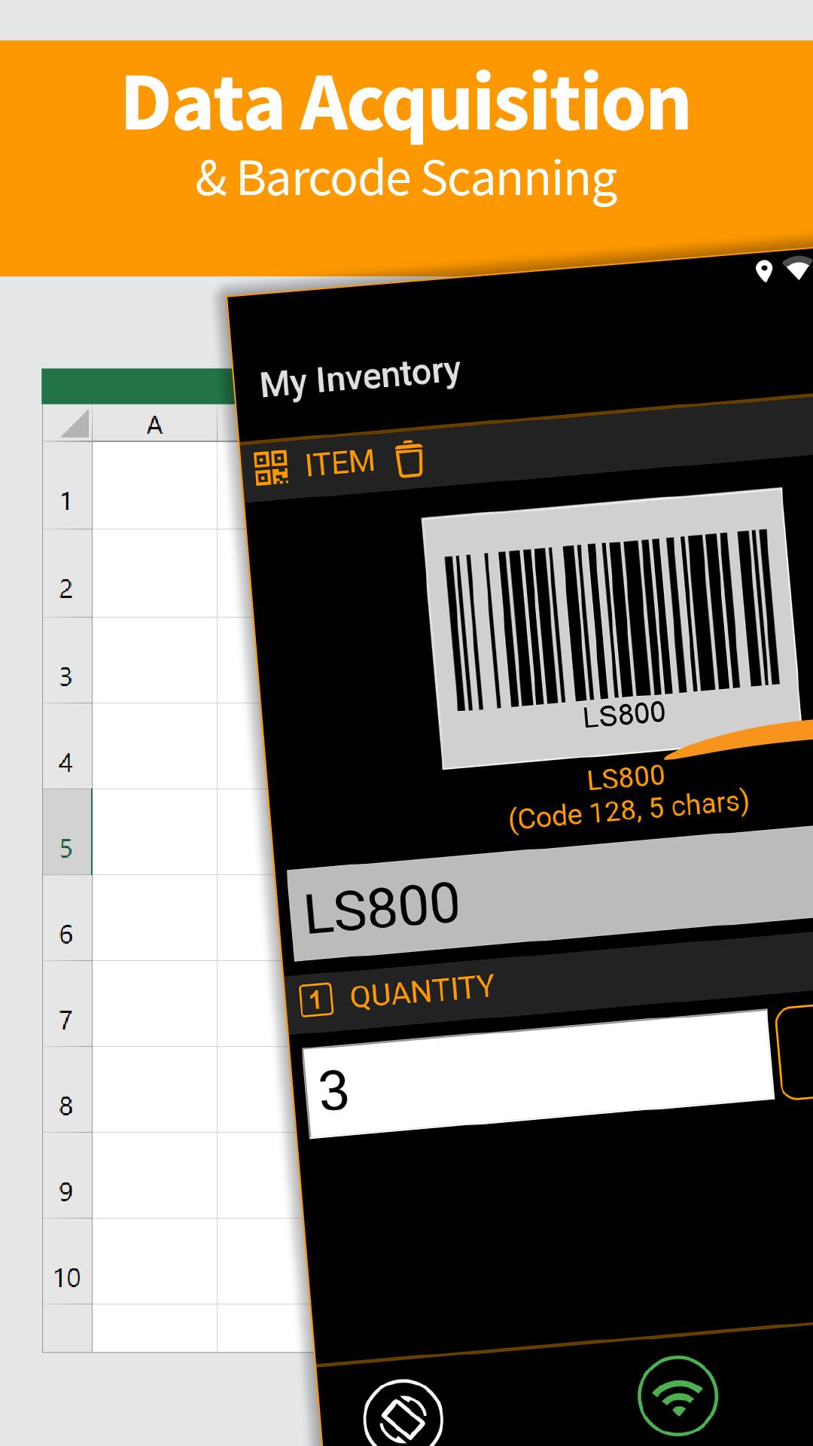813x1446 pixels.
Task: Tap the scanned barcode image
Action: click(x=611, y=629)
